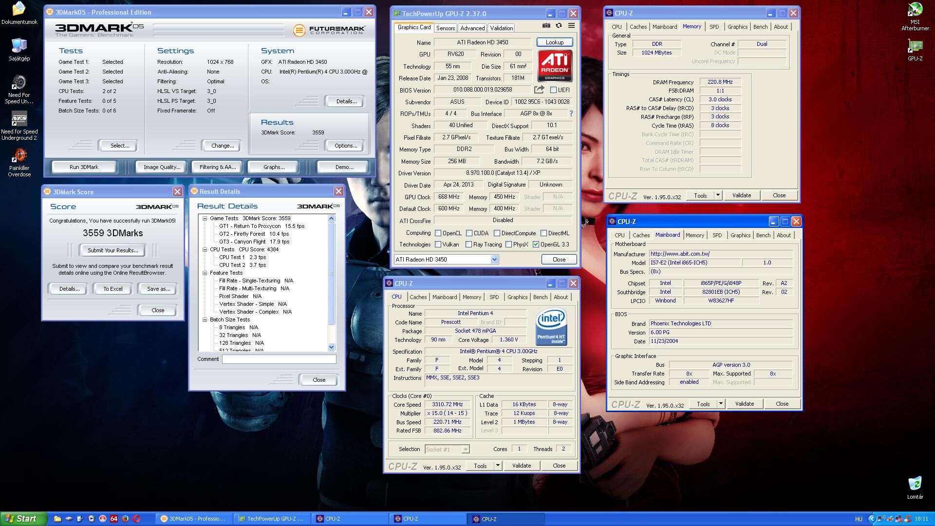Select the Need for Speed Underground 2 icon

(19, 126)
